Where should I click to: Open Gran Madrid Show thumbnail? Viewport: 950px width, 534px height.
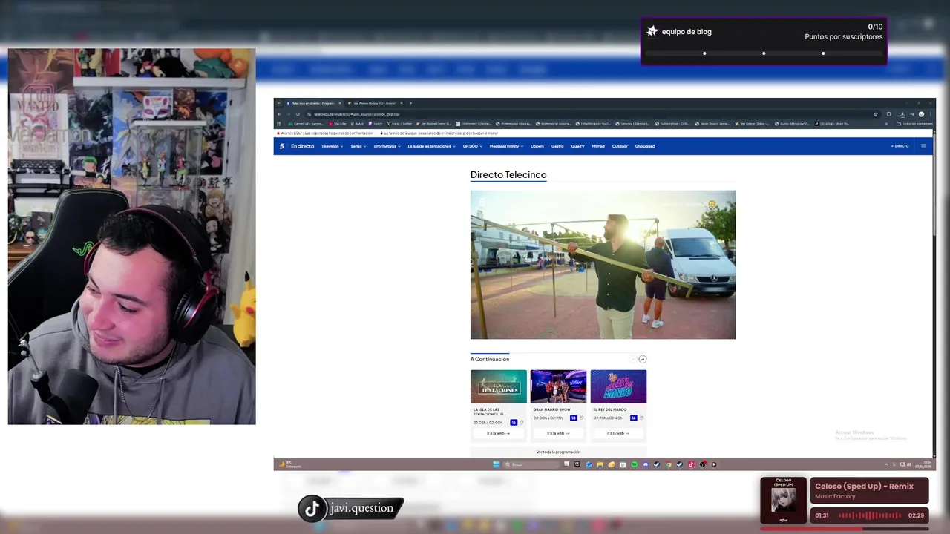558,386
